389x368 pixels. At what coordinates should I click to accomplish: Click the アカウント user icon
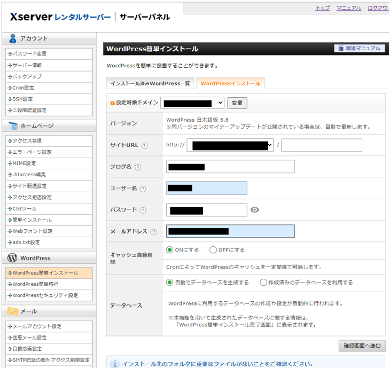(x=13, y=38)
